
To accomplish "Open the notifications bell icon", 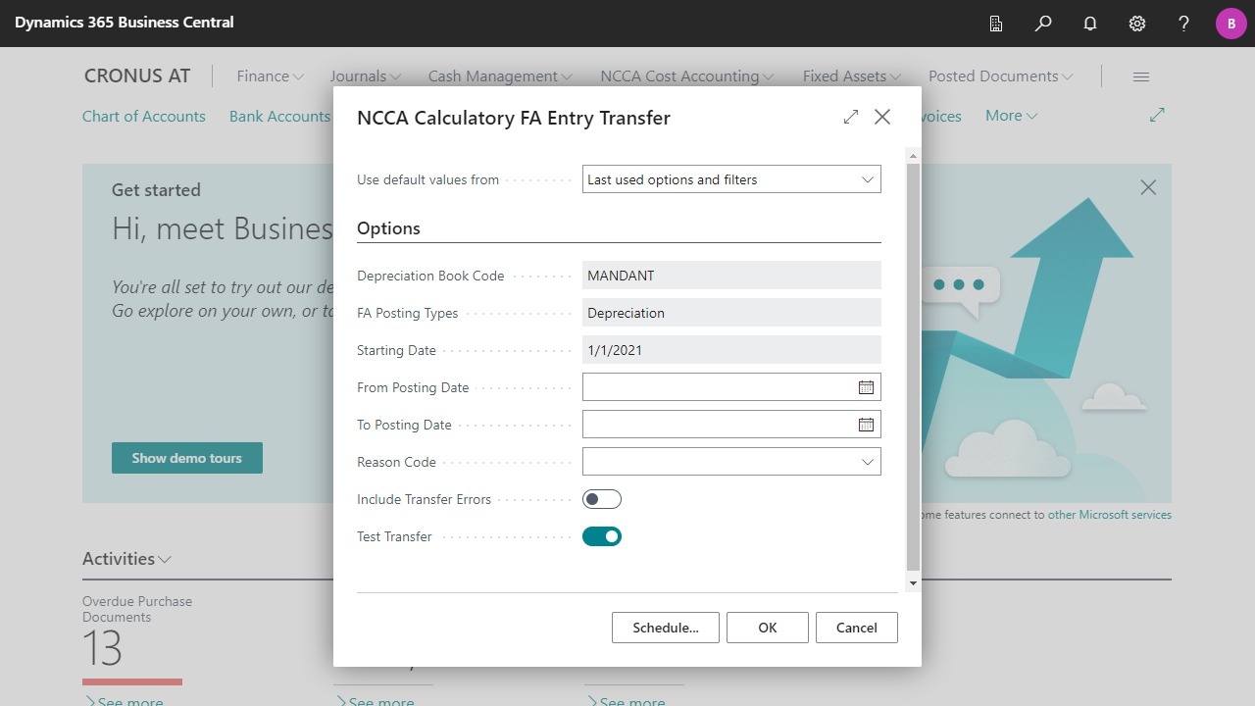I will (x=1090, y=24).
